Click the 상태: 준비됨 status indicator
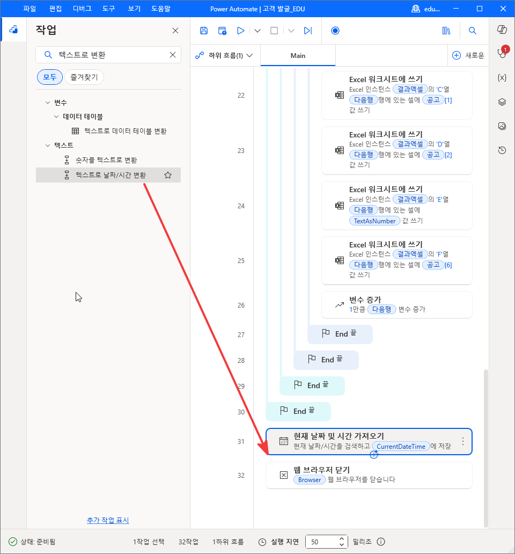Screen dimensions: 515x554 click(32, 542)
